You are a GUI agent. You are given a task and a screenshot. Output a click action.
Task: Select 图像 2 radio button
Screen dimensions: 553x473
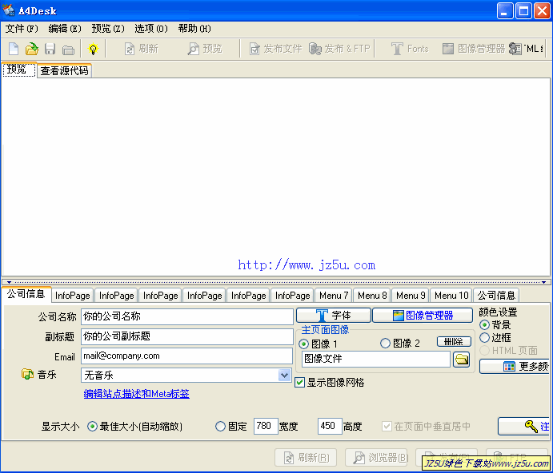385,343
